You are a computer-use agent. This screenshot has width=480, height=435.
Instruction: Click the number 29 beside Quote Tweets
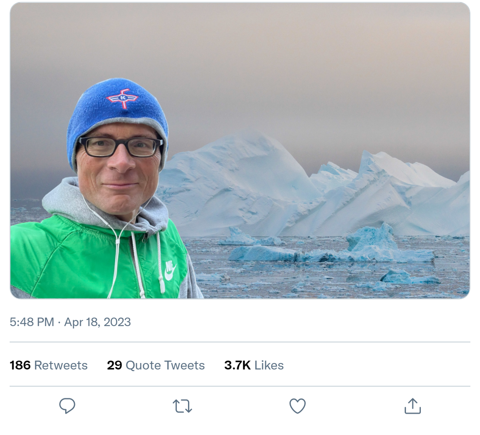pos(114,365)
